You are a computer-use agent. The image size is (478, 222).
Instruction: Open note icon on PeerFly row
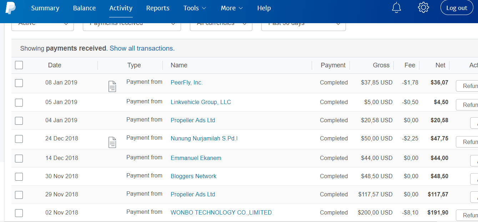pos(112,86)
